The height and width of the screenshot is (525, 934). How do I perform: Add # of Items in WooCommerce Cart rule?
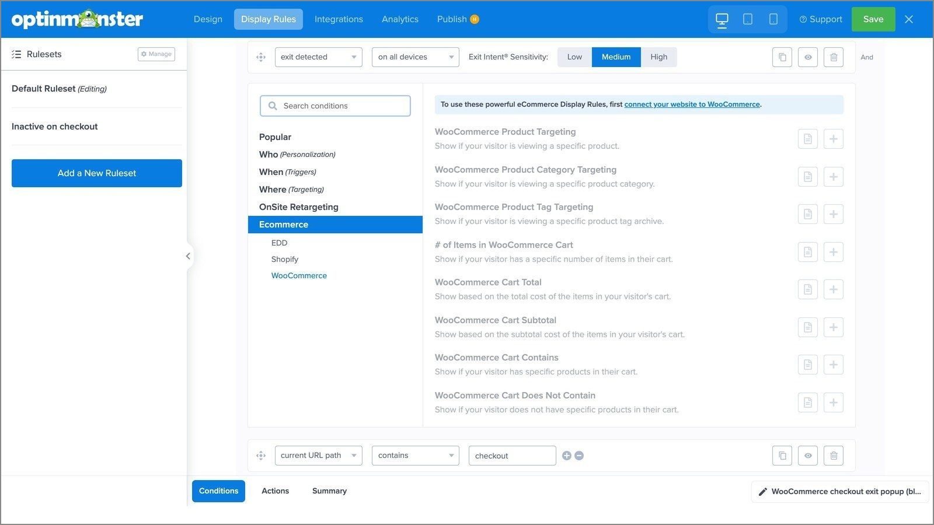pyautogui.click(x=834, y=252)
